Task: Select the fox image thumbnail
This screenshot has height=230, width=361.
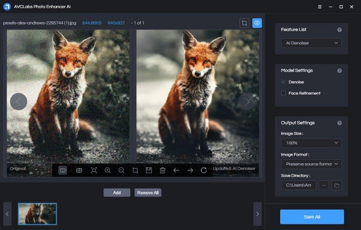Action: [38, 214]
